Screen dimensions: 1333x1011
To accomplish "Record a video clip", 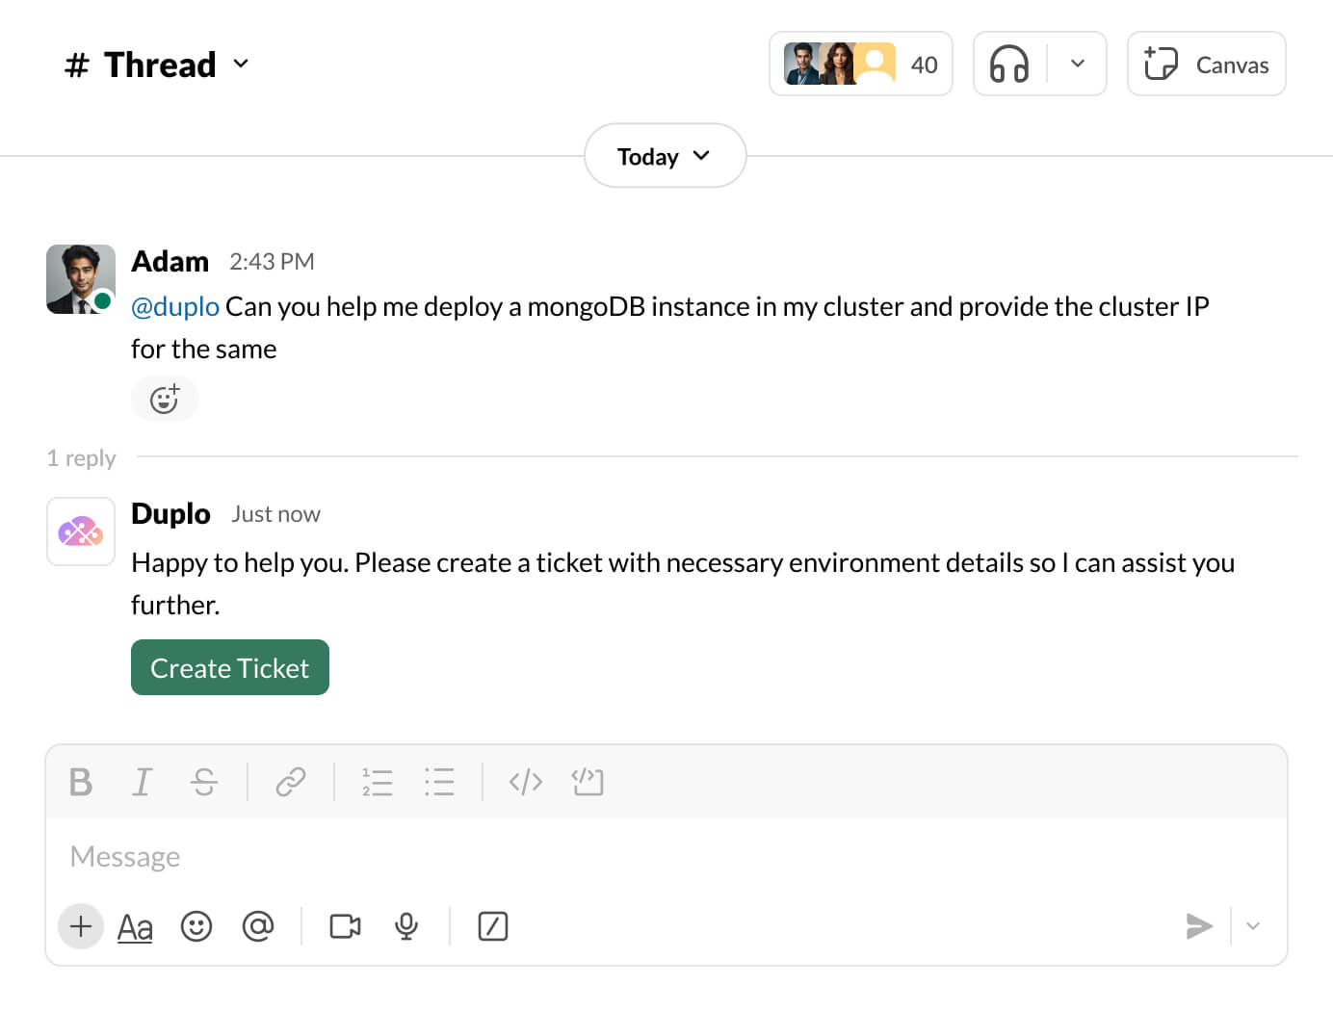I will (x=345, y=926).
